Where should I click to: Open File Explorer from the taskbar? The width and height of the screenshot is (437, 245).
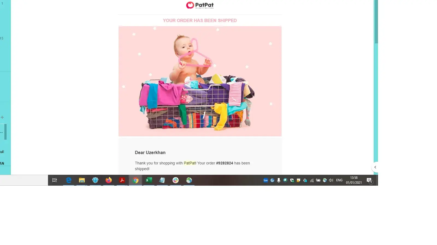tap(82, 180)
